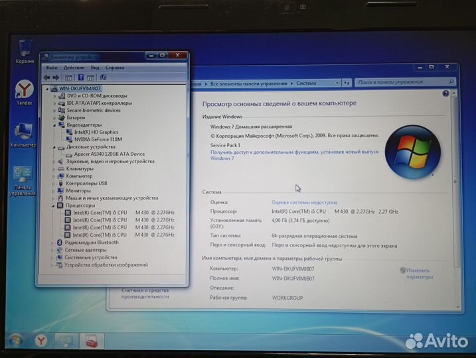476x358 pixels.
Task: Select the first Intel Core i5 CPU entry
Action: click(123, 213)
